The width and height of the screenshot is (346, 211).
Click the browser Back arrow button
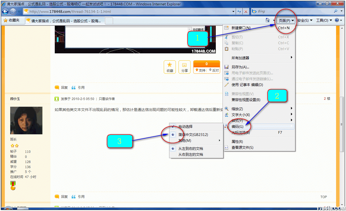5,11
